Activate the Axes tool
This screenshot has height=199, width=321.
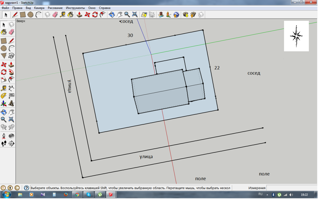click(4, 104)
